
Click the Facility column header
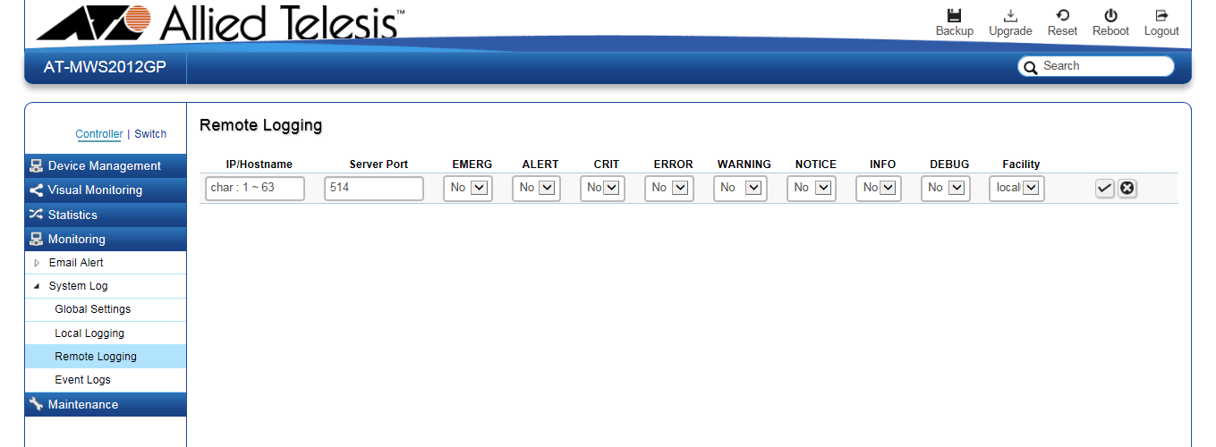point(1021,164)
